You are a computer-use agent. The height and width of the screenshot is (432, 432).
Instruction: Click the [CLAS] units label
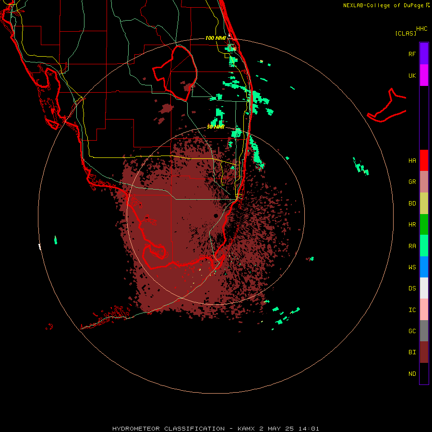[406, 33]
